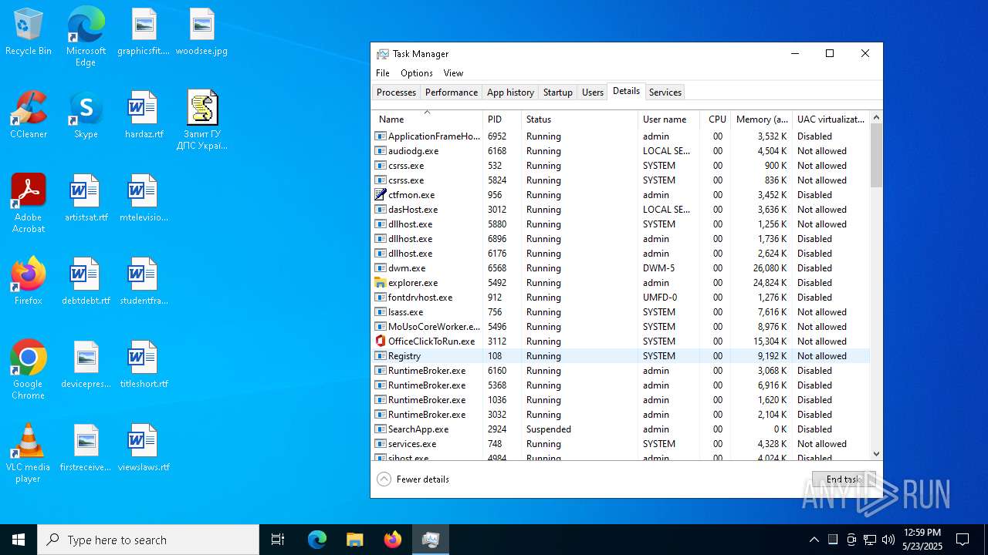Switch to the Processes tab
The image size is (988, 555).
point(396,92)
